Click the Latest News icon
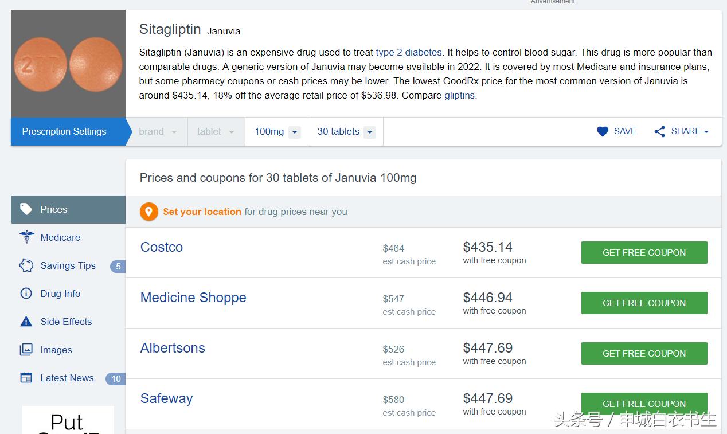This screenshot has width=727, height=434. coord(26,378)
